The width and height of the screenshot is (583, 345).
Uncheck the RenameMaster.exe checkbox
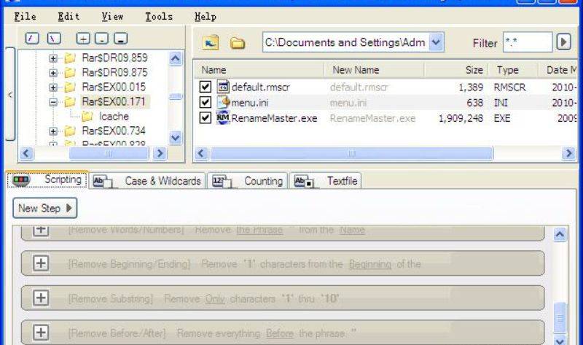coord(206,118)
